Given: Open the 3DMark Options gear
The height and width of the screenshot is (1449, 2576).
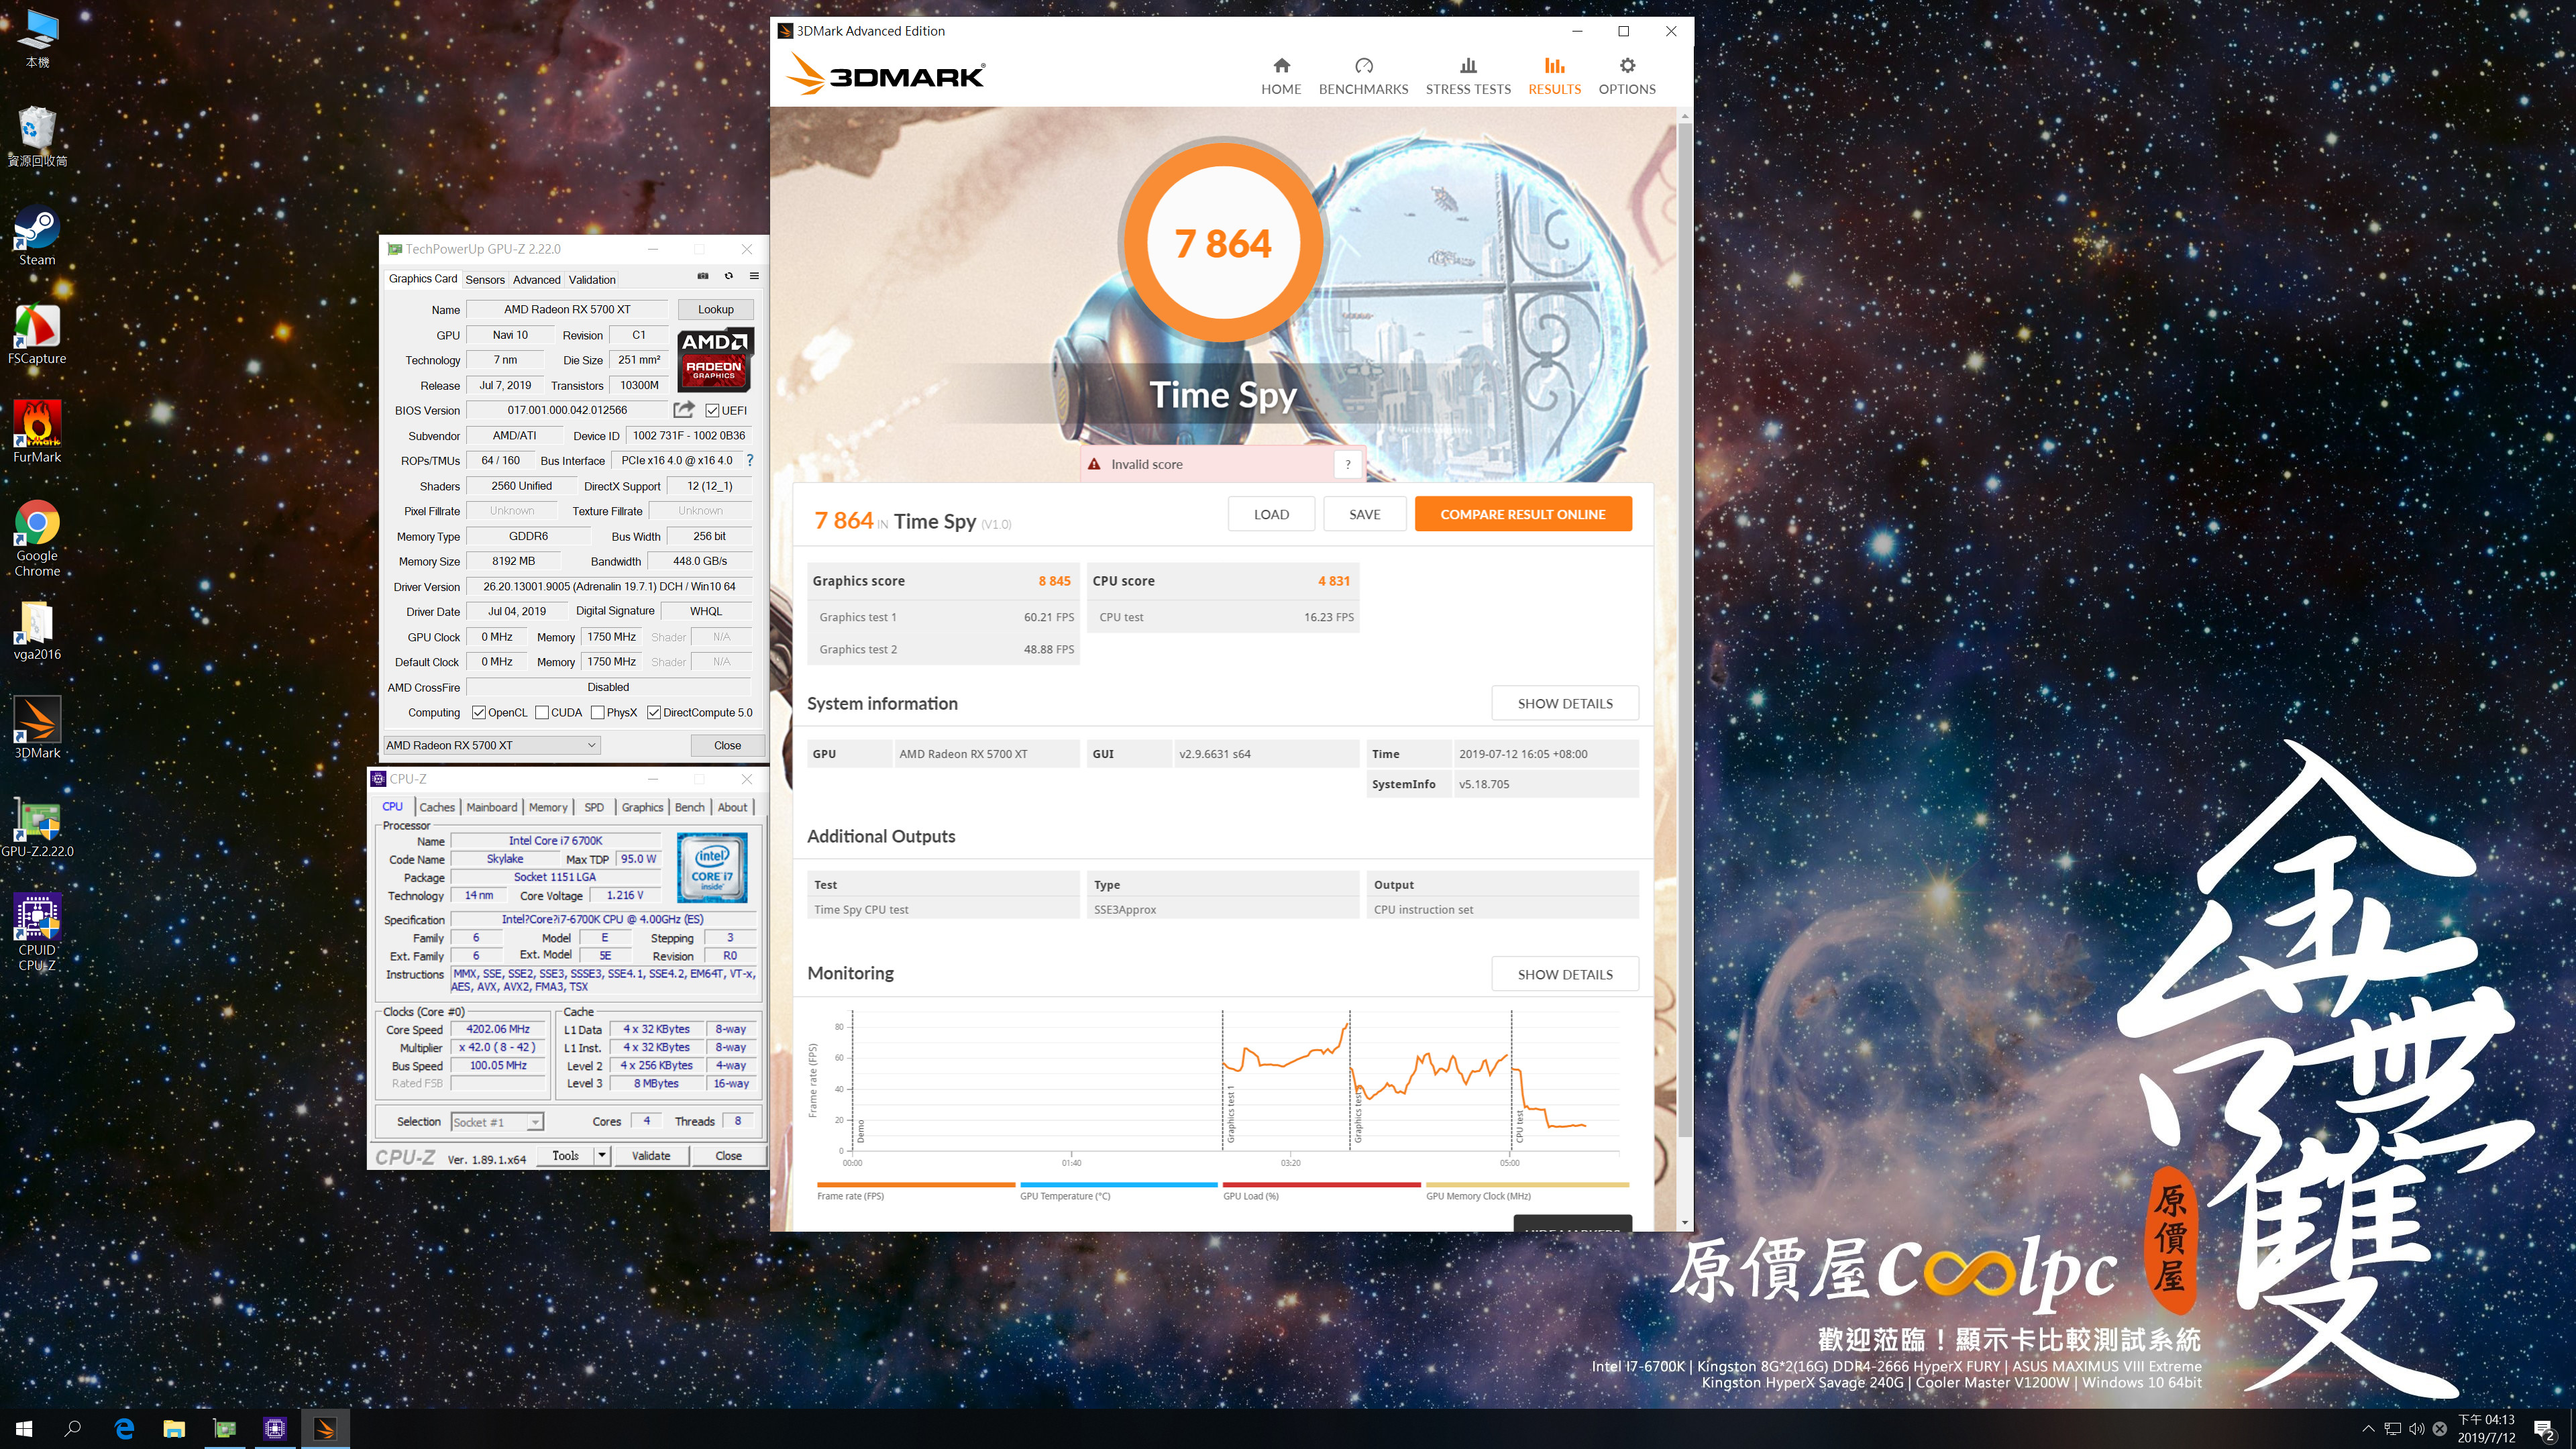Looking at the screenshot, I should point(1626,76).
